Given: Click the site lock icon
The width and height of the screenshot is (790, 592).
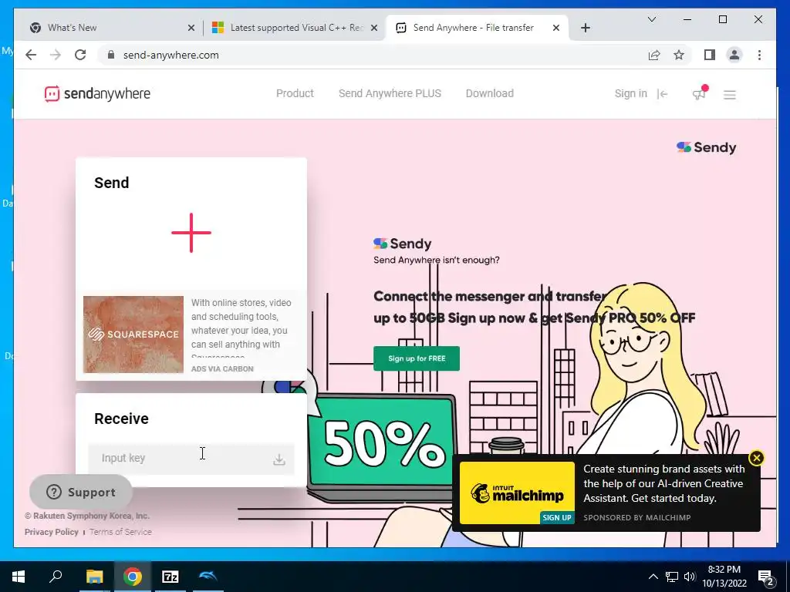Looking at the screenshot, I should (x=111, y=55).
